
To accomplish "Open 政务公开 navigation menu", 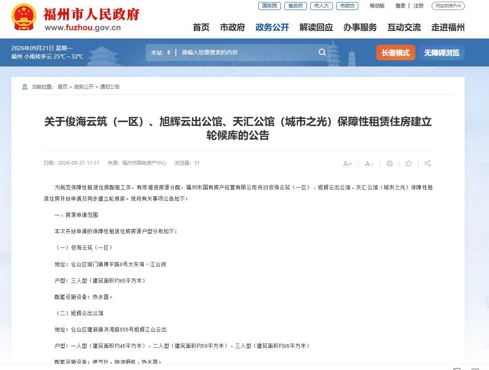I will [x=272, y=28].
